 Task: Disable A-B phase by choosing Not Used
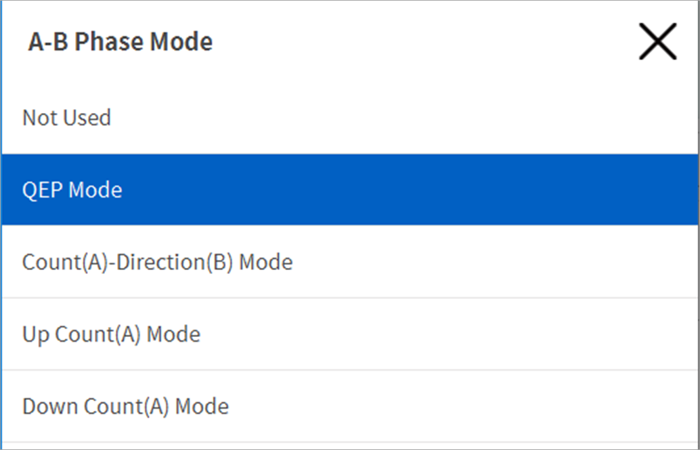tap(66, 118)
